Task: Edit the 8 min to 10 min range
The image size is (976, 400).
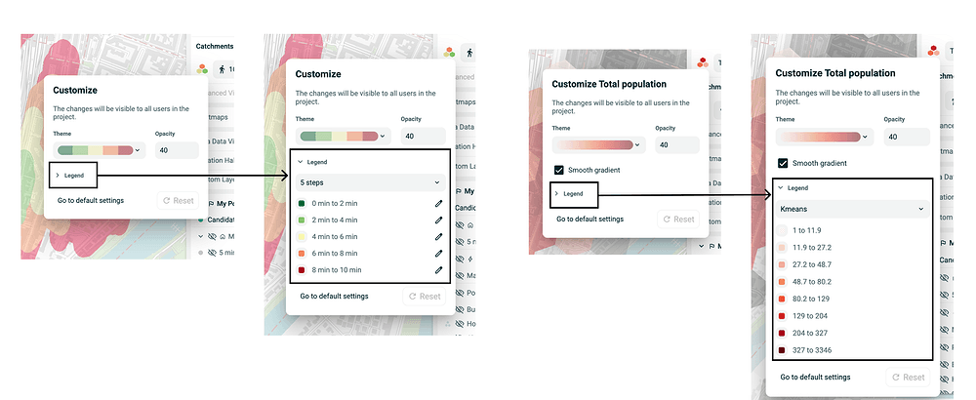Action: 439,269
